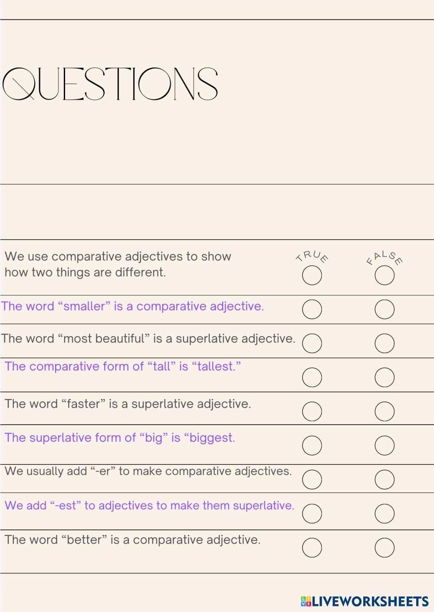434x612 pixels.
Task: Mark True for comparative of "tall" is "tallest"
Action: coord(312,377)
